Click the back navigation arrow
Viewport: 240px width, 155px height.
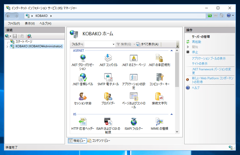pyautogui.click(x=8, y=16)
